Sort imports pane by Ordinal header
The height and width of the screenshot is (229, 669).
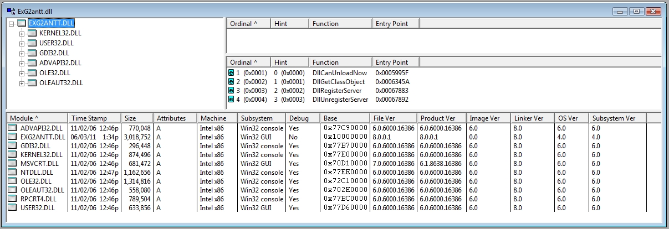pyautogui.click(x=248, y=24)
